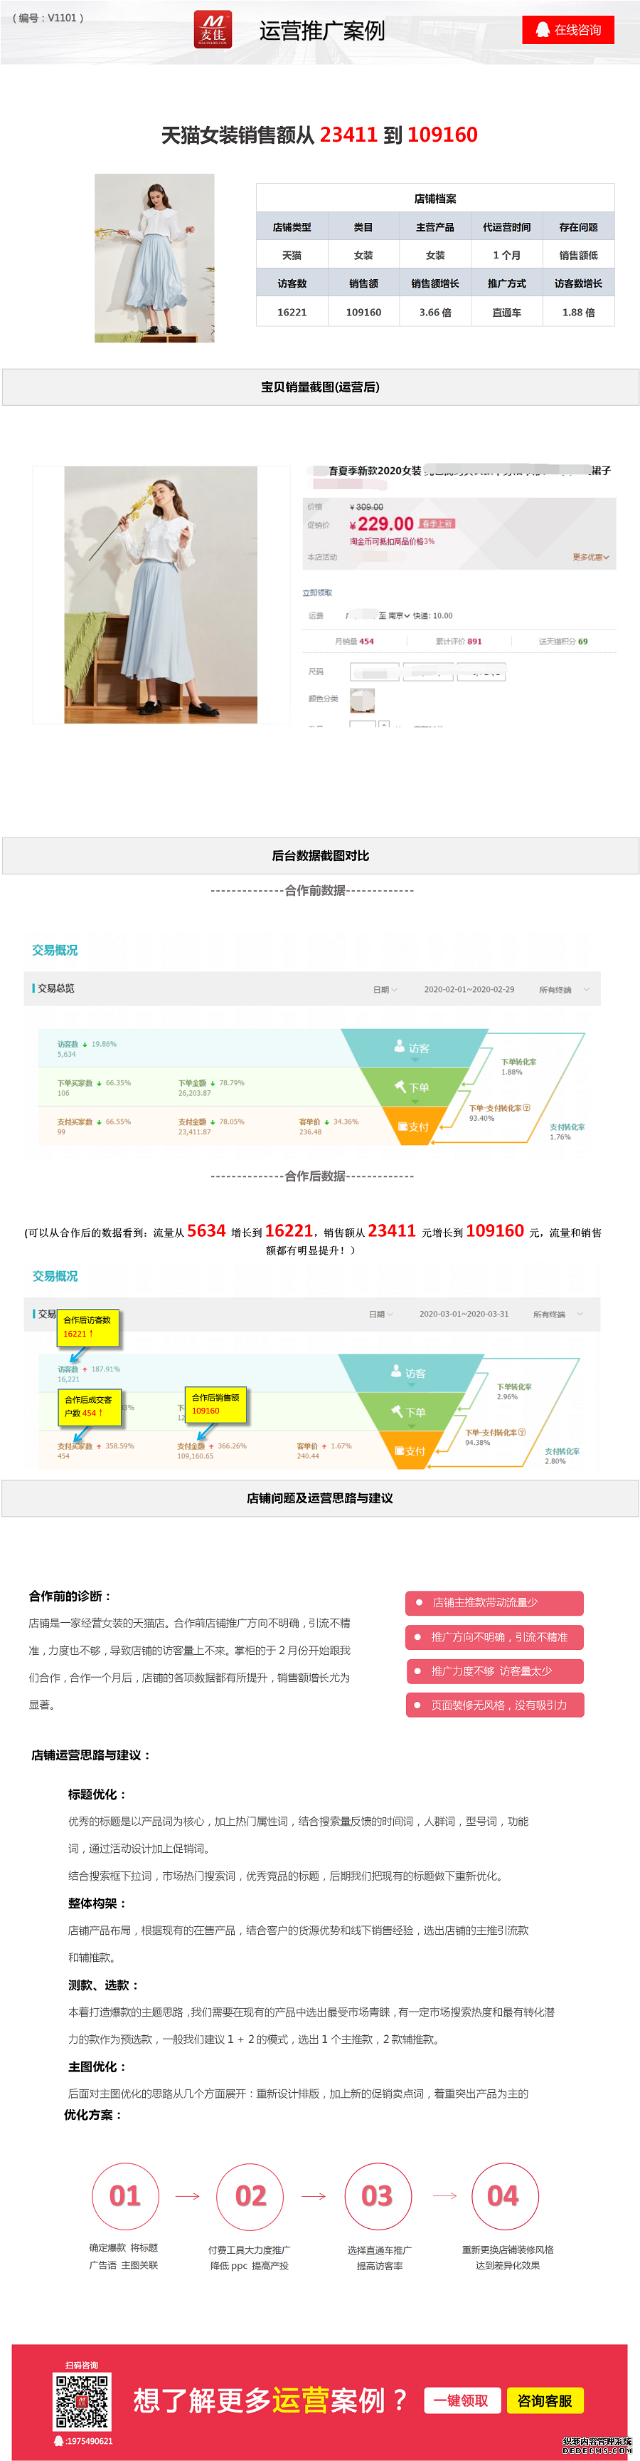Click the 在线咨询 button

[567, 30]
